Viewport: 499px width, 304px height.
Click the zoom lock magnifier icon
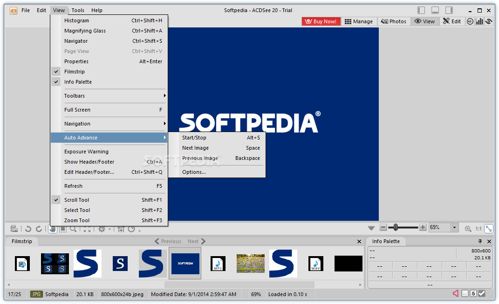468,228
